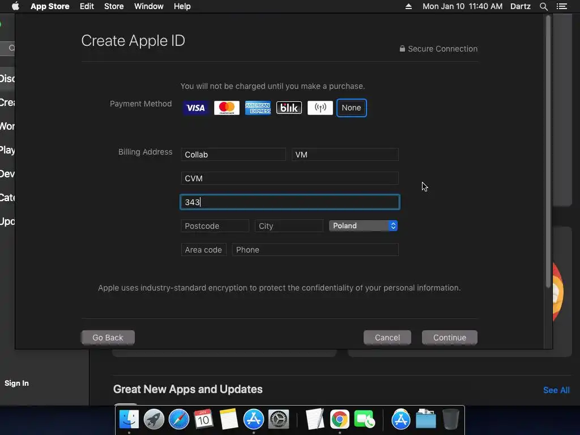Choose mobile phone billing payment icon
The width and height of the screenshot is (580, 435).
[321, 108]
